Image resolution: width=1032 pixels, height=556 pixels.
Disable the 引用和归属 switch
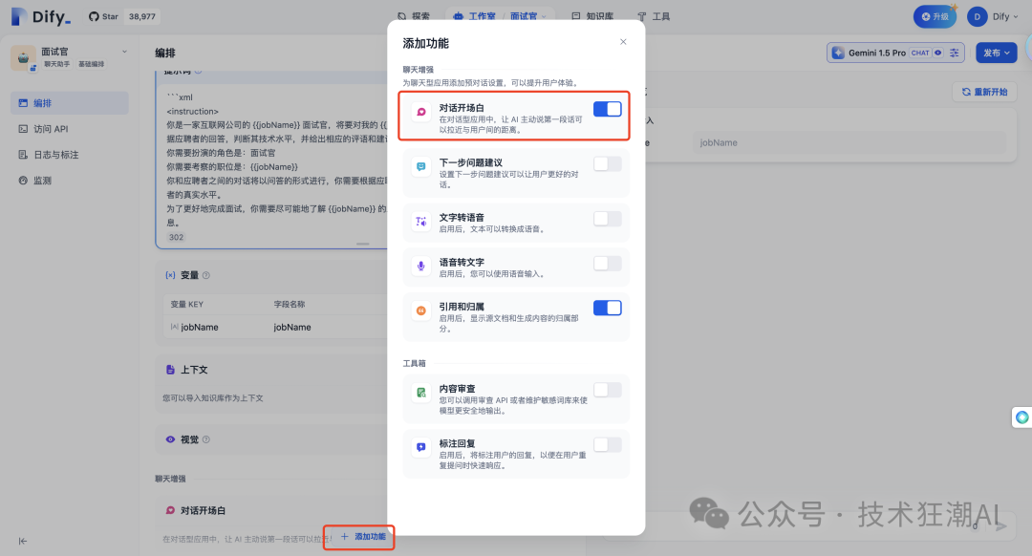pos(607,308)
